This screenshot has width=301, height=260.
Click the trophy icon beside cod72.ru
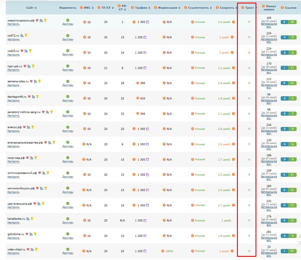(x=26, y=35)
